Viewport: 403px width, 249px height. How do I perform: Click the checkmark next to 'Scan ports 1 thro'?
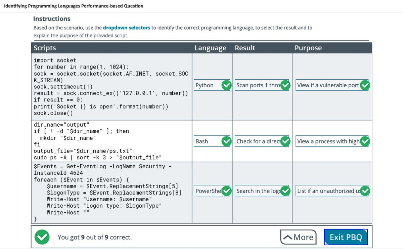pyautogui.click(x=285, y=85)
